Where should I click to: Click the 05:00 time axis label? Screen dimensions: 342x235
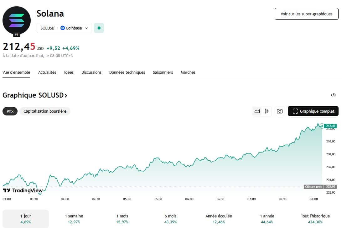[127, 199]
